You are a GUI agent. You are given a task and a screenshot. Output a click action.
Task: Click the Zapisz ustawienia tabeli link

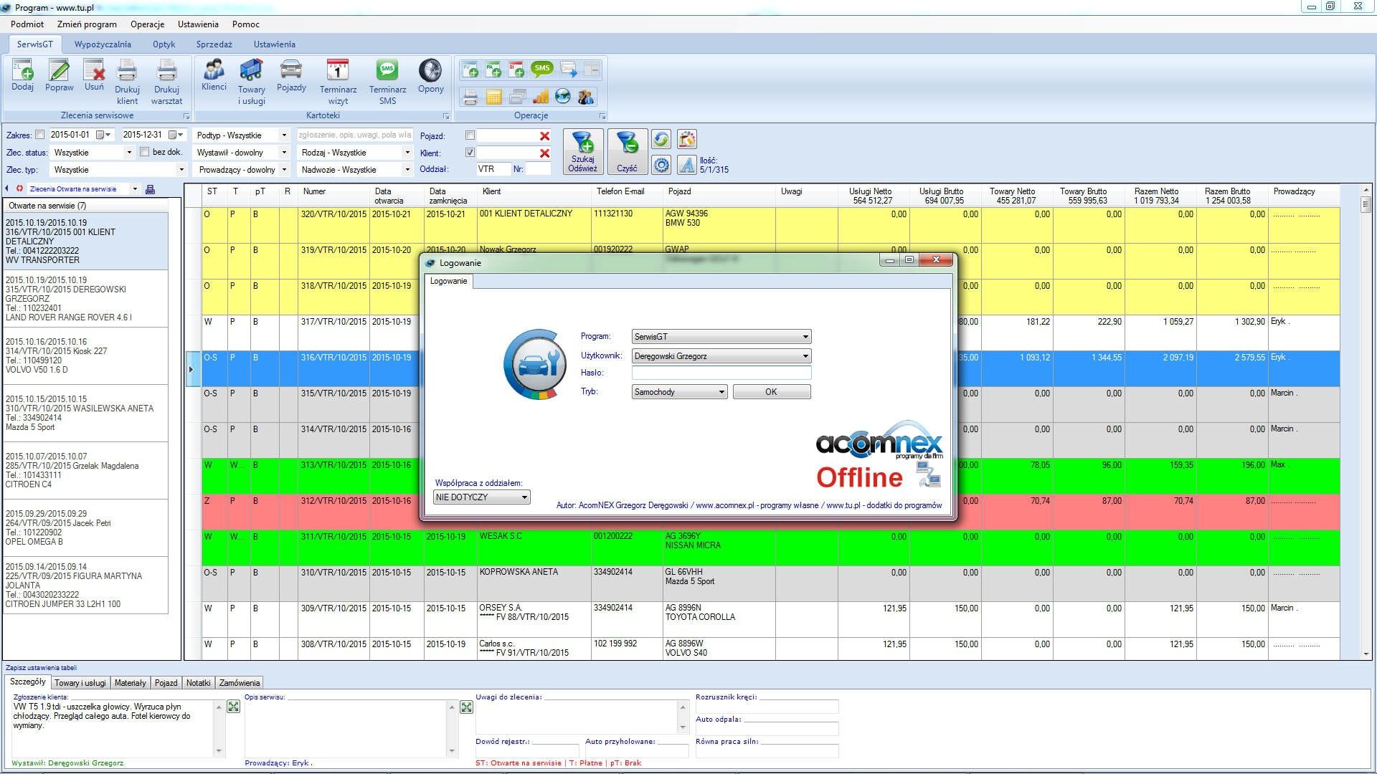click(x=41, y=668)
